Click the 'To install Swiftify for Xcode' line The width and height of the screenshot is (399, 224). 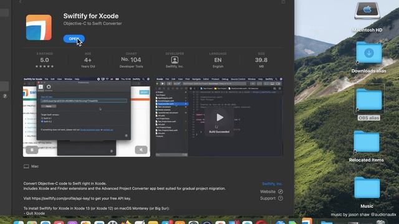click(x=97, y=208)
